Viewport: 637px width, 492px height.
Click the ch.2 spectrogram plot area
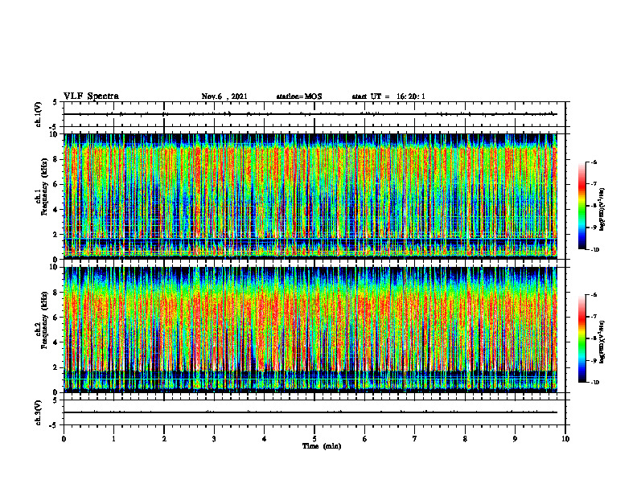point(310,330)
